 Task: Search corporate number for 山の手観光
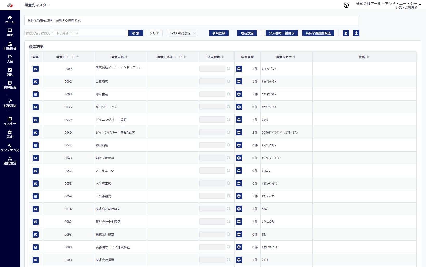pyautogui.click(x=229, y=196)
